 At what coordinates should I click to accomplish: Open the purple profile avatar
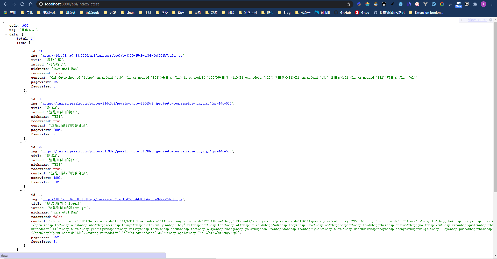tap(484, 4)
